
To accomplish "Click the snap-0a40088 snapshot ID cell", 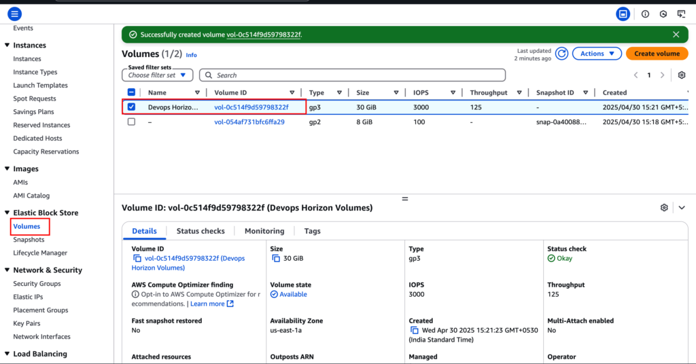I will [x=561, y=122].
